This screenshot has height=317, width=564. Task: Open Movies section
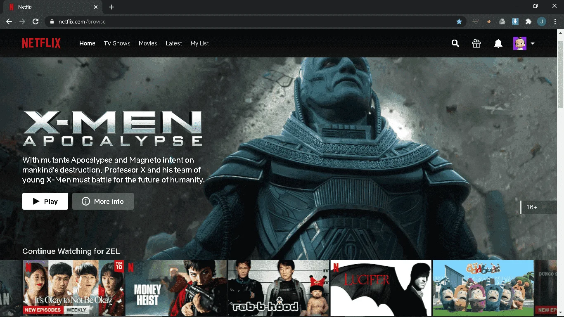tap(148, 43)
